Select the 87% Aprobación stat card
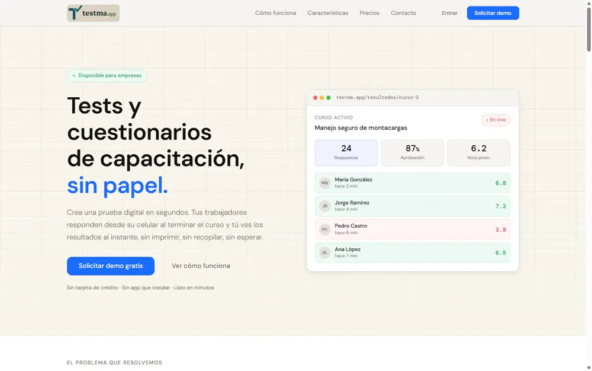 click(412, 153)
